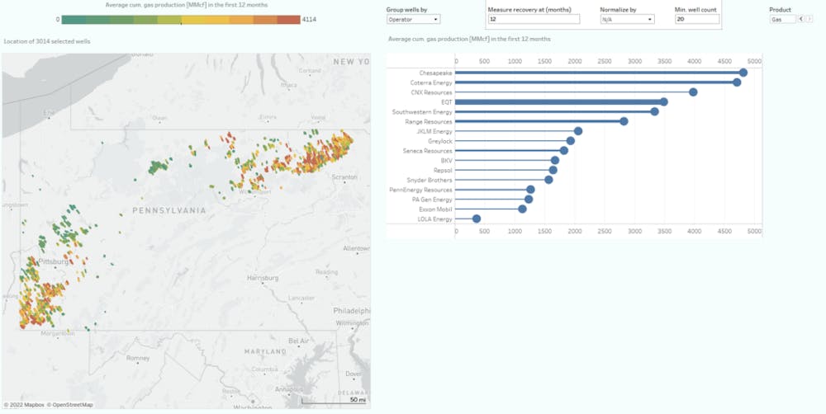Viewport: 826px width, 414px height.
Task: Click the PA Gen Energy operator label
Action: (432, 200)
